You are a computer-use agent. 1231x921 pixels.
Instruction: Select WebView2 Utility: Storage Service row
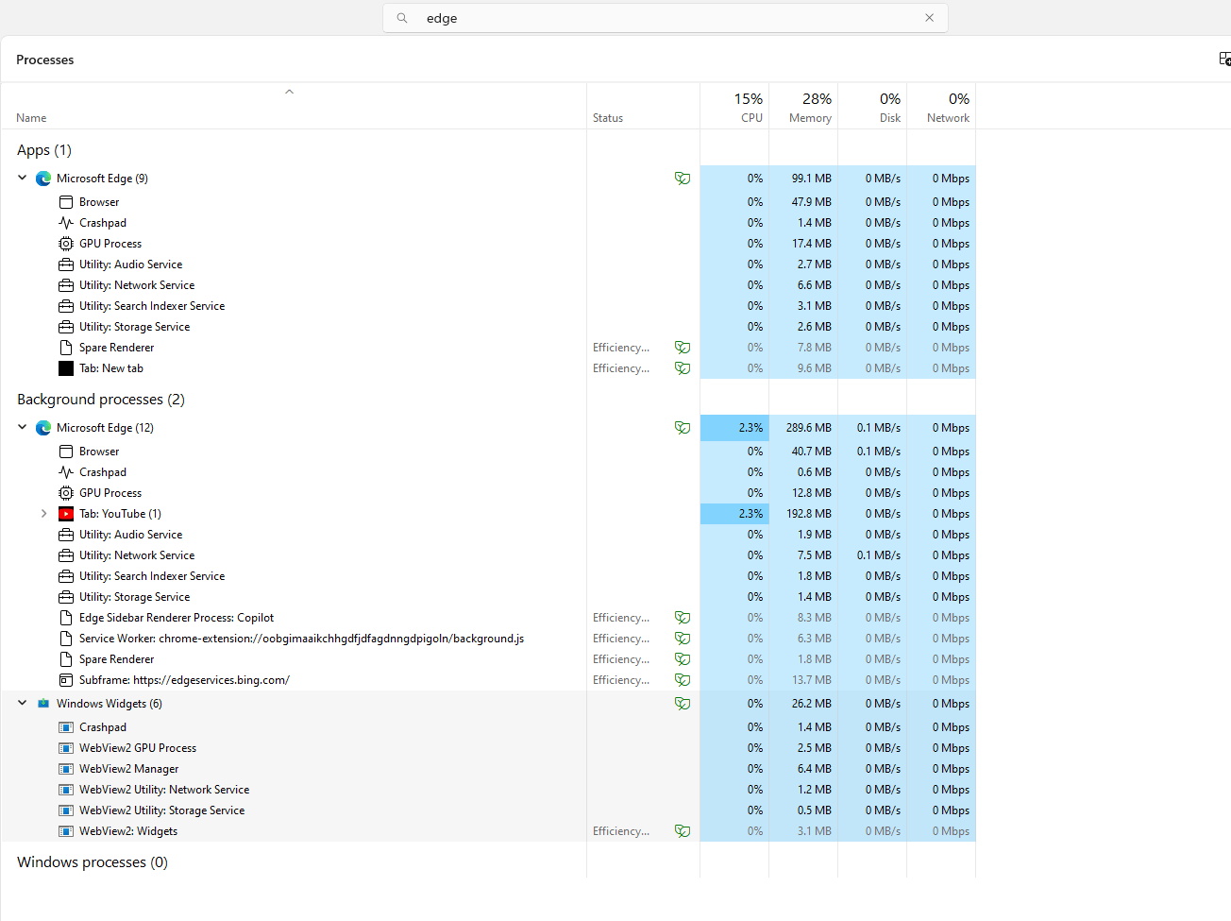488,810
